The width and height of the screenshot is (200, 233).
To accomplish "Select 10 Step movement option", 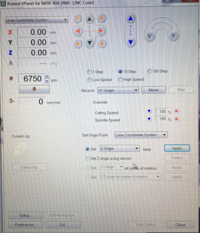I will pos(127,71).
